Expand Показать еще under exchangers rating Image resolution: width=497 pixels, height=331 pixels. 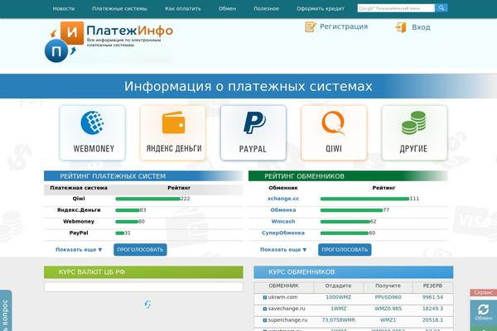coord(283,250)
